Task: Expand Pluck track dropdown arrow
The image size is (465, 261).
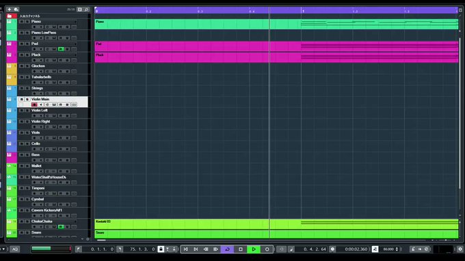Action: click(75, 55)
